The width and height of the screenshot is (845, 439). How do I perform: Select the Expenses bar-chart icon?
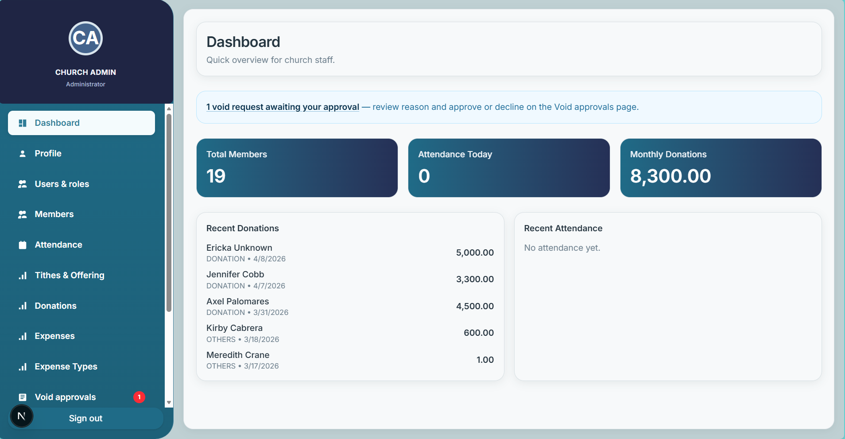23,336
